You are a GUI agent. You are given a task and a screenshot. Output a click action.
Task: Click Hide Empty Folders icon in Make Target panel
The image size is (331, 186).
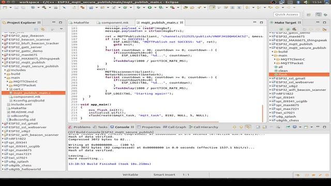point(325,29)
